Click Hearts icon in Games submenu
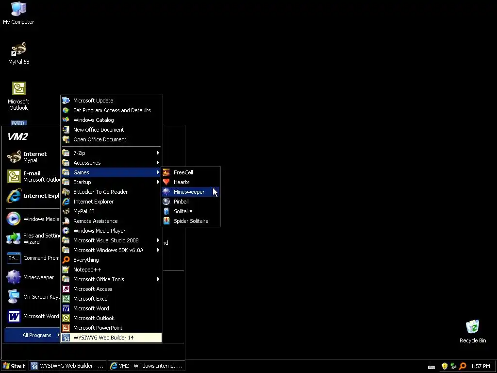Image resolution: width=497 pixels, height=373 pixels. (166, 182)
